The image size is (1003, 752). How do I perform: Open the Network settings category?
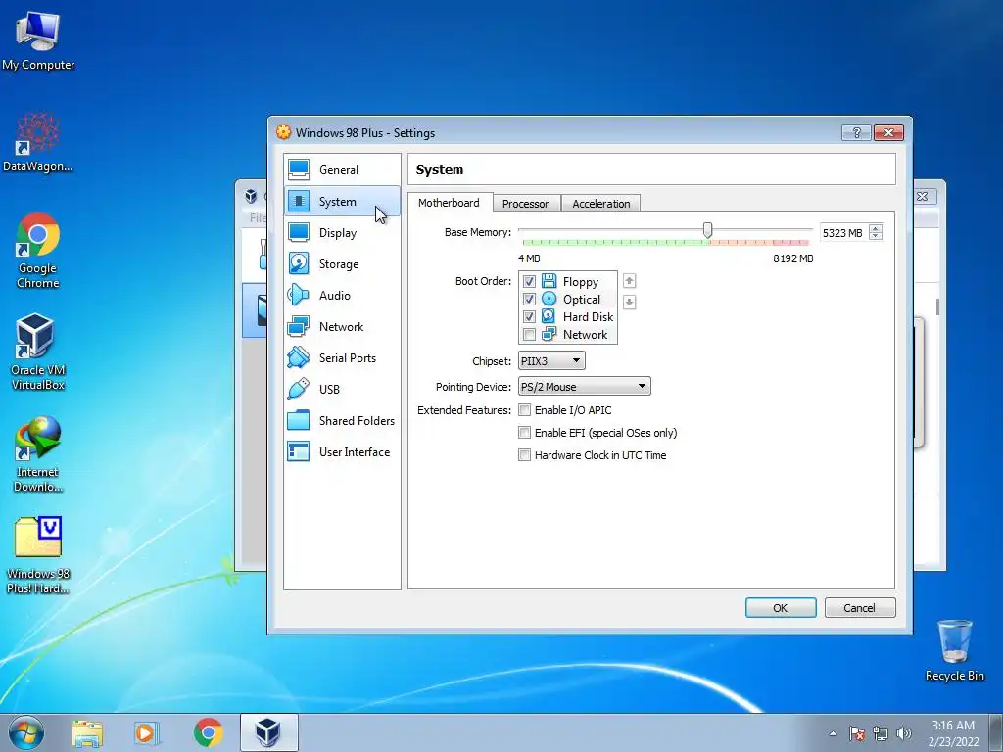(342, 327)
